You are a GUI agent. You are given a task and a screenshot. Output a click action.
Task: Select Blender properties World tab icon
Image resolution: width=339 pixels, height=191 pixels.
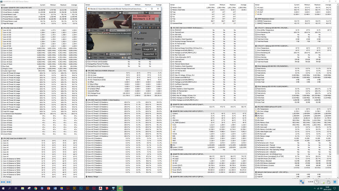(148, 28)
